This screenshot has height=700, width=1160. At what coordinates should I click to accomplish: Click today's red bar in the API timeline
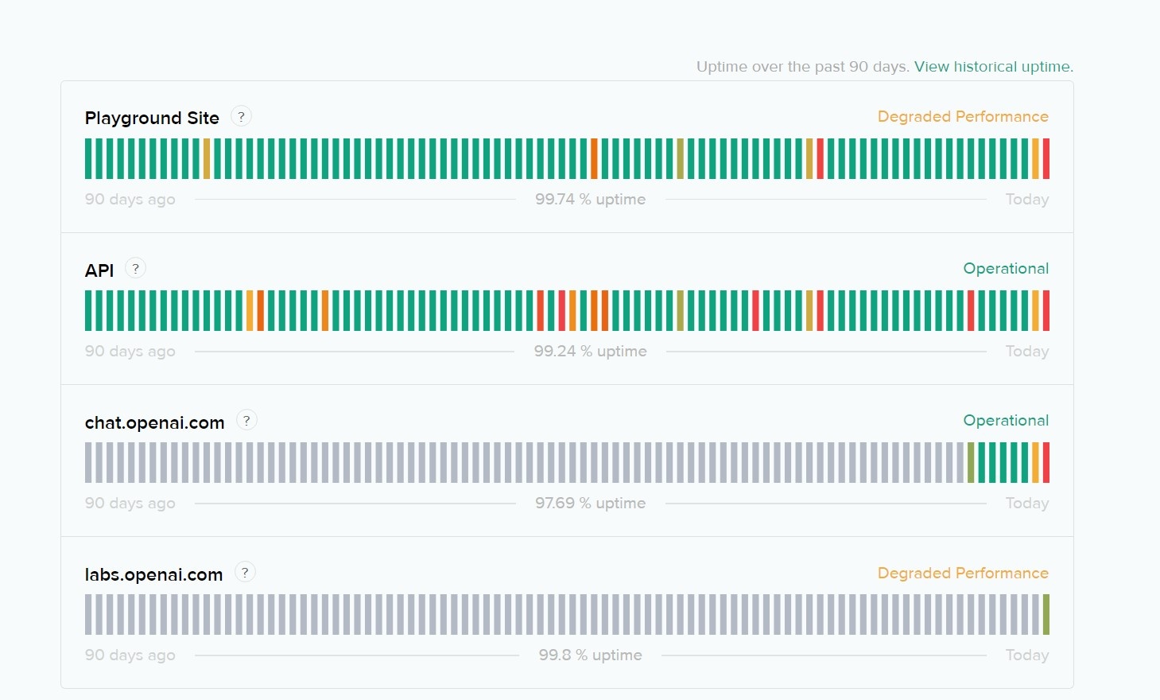[1046, 310]
